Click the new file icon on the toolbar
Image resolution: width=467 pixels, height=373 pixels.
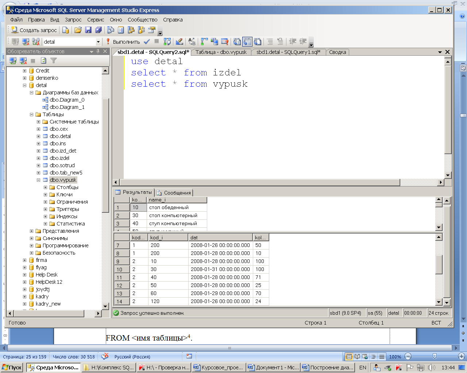point(66,30)
